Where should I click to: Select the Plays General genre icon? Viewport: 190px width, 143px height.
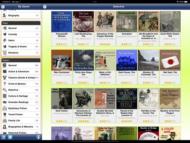pyautogui.click(x=4, y=28)
